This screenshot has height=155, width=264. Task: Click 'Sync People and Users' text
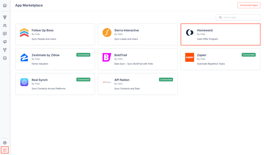[x=44, y=39]
